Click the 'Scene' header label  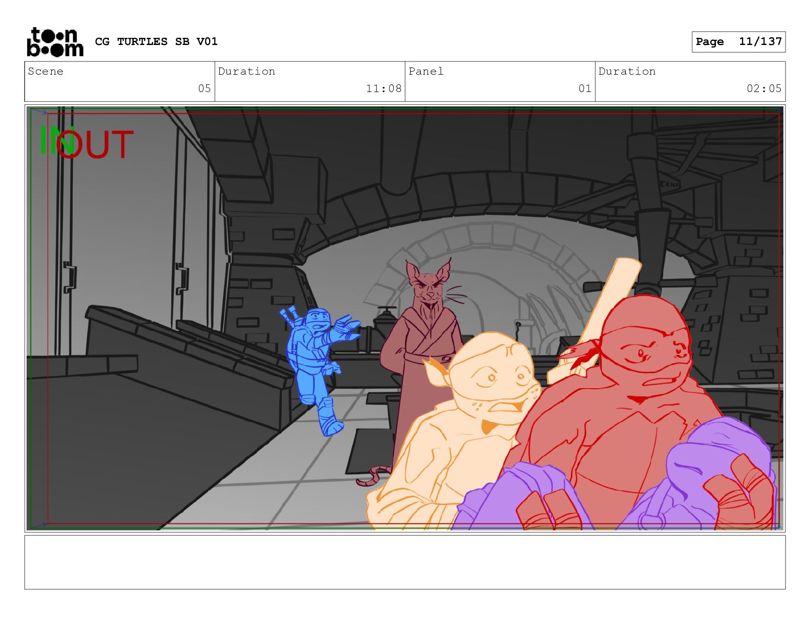46,72
